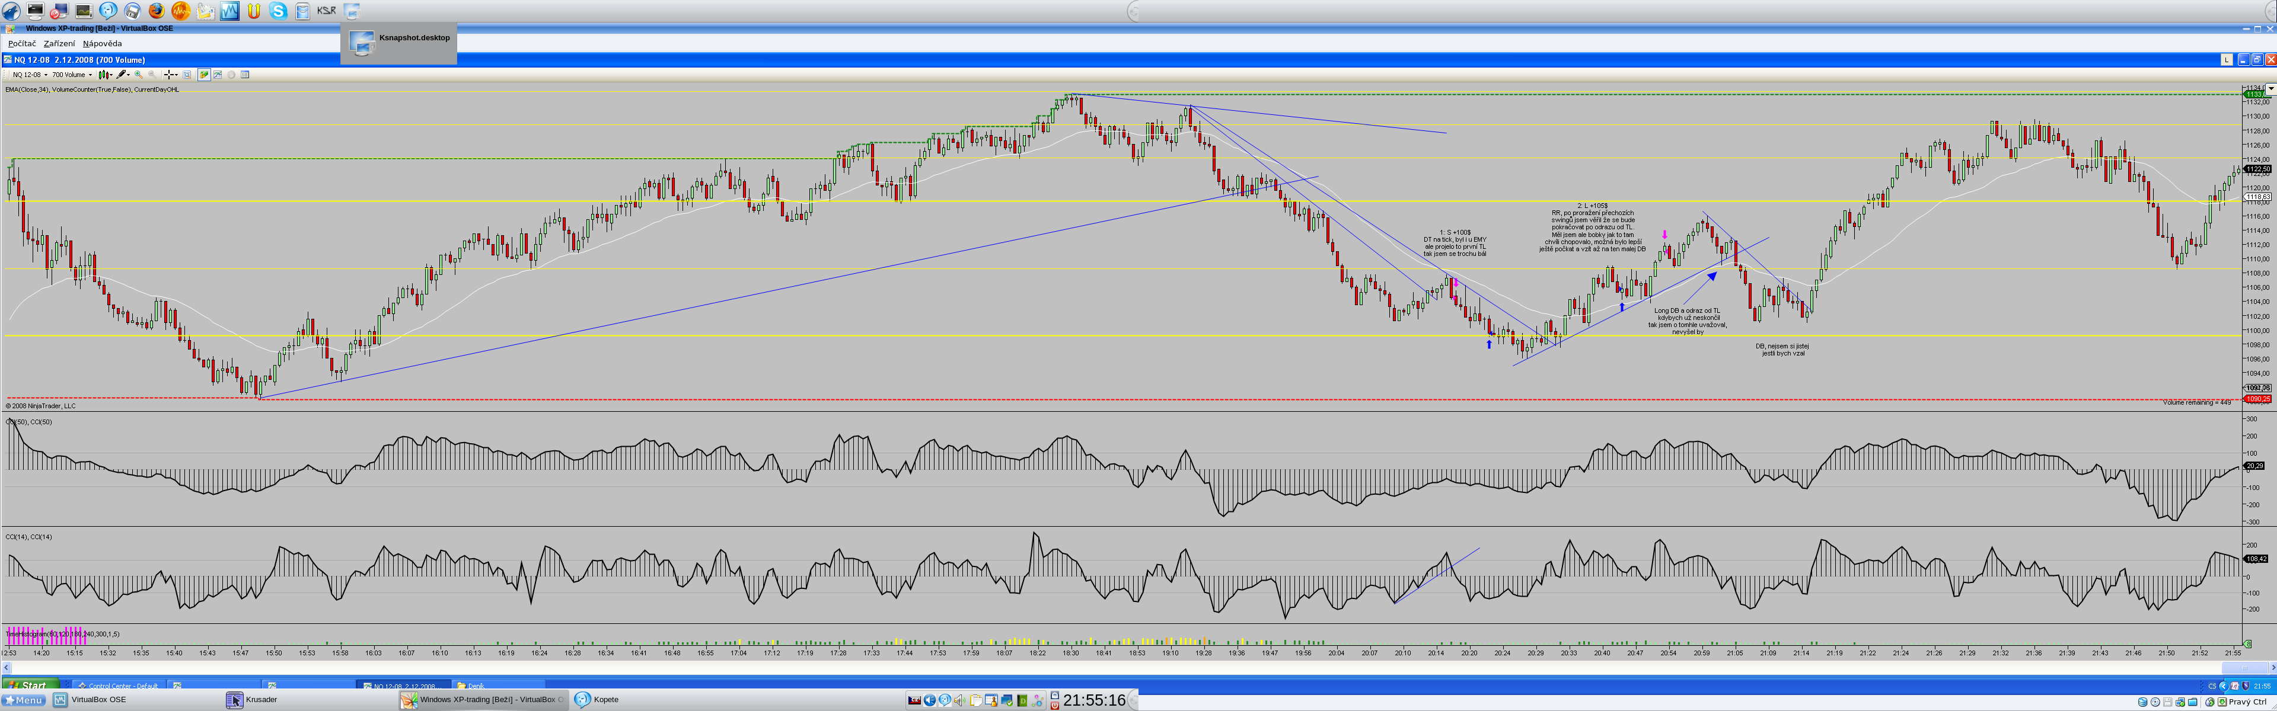The width and height of the screenshot is (2277, 711).
Task: Click the volume speaker tray icon
Action: pyautogui.click(x=959, y=700)
